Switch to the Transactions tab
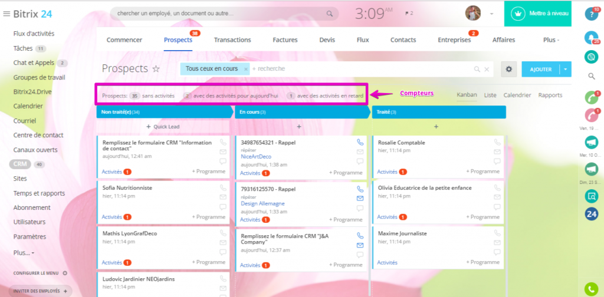 [x=232, y=39]
